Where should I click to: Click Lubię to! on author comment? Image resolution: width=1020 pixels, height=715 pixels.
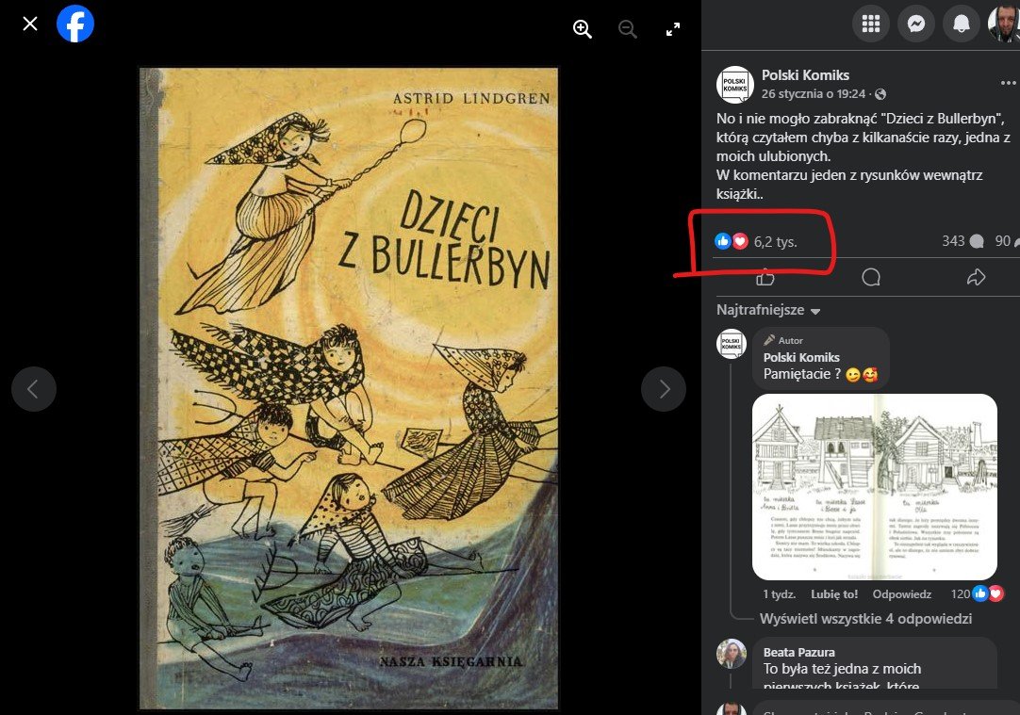tap(834, 594)
